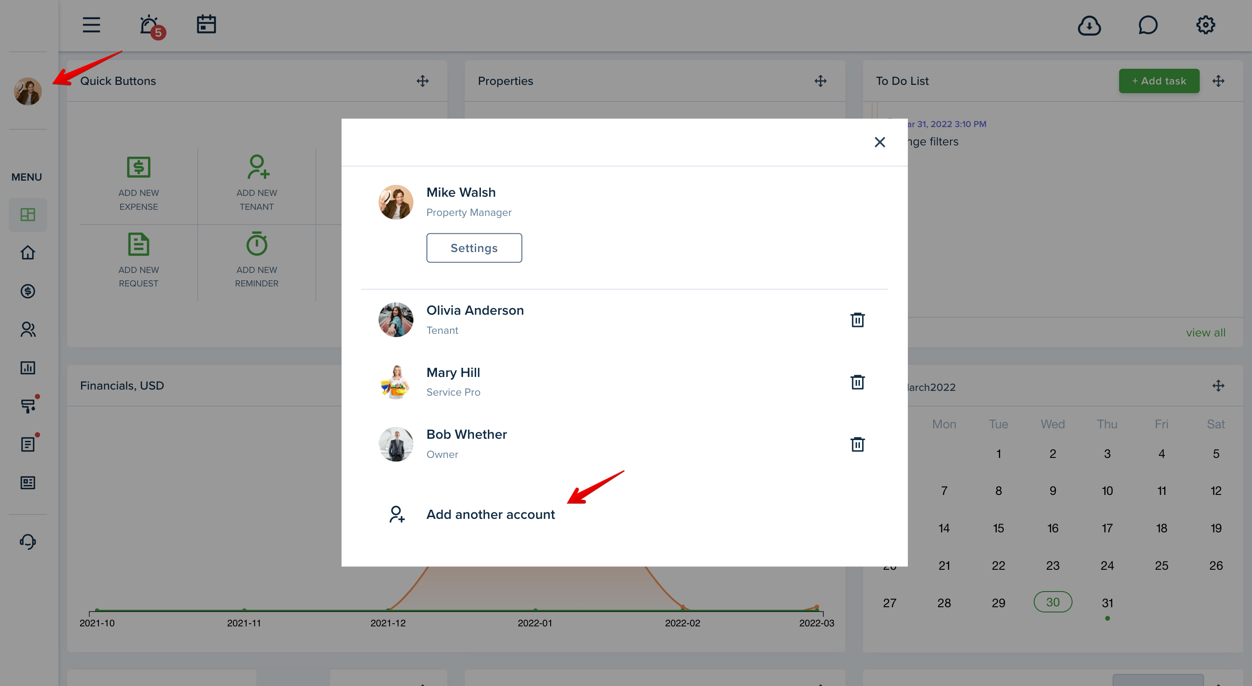The image size is (1252, 686).
Task: Select March 9 in calendar
Action: coord(1052,491)
